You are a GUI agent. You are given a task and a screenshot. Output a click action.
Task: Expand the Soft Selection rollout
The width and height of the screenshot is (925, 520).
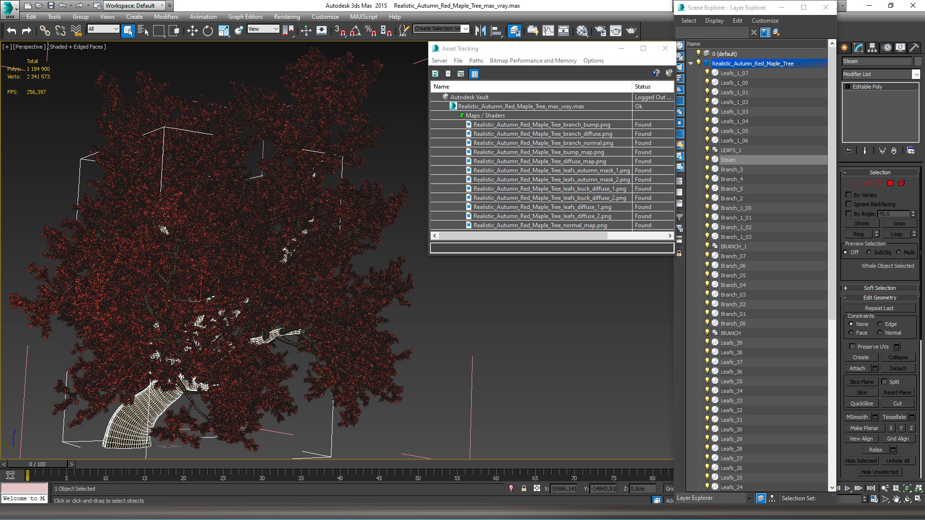pos(879,288)
